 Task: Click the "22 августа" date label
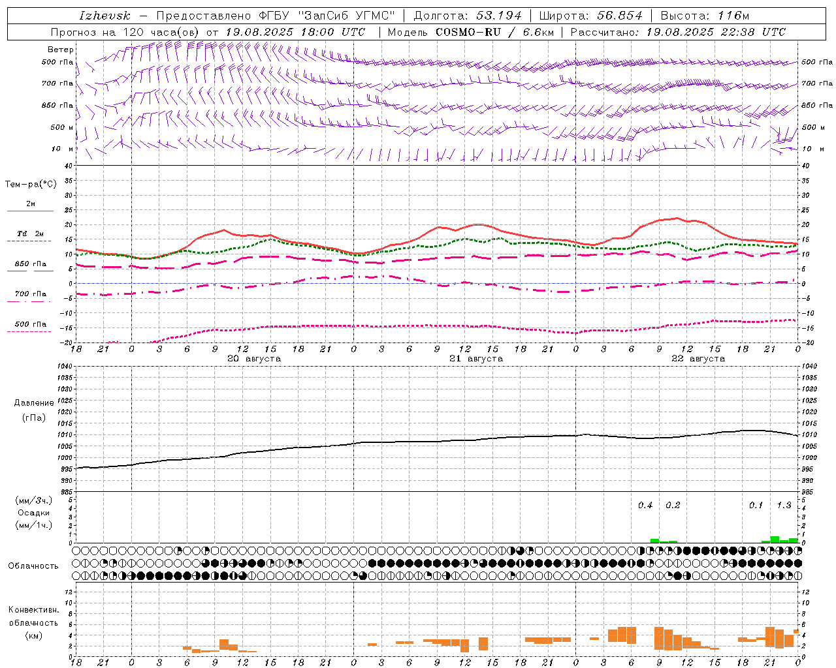click(x=698, y=359)
